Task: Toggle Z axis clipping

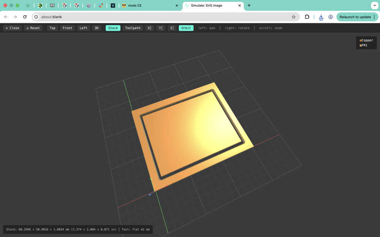Action: tap(172, 28)
